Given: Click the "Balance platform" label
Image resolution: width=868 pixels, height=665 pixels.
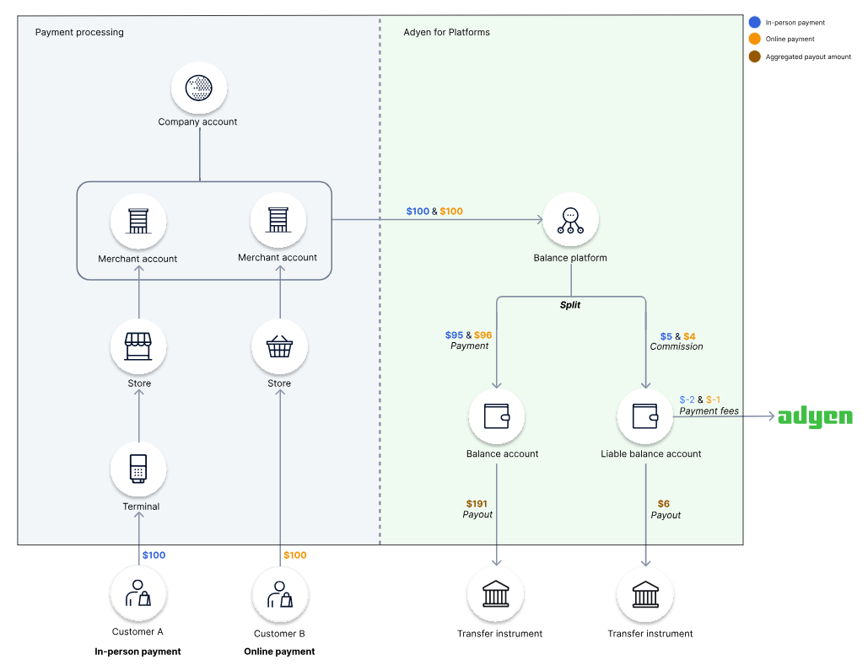Looking at the screenshot, I should coord(570,258).
